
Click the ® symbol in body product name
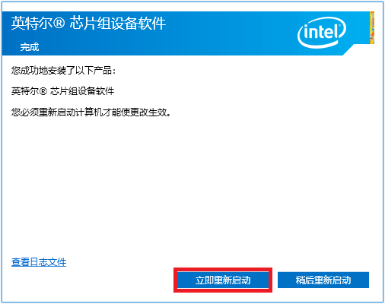point(43,91)
